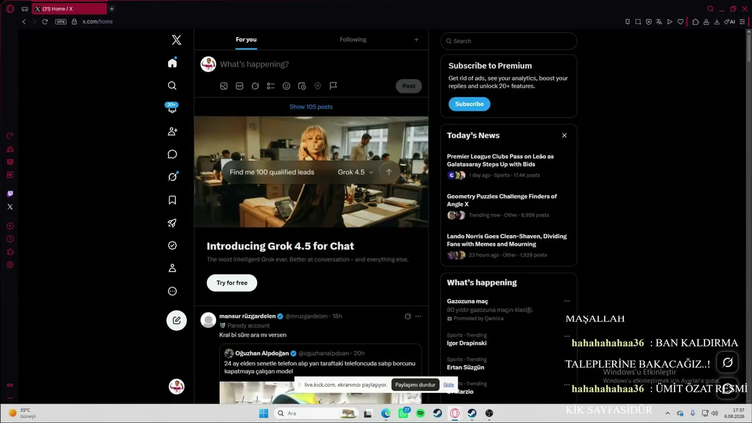
Task: Click the account avatar at sidebar bottom
Action: (176, 386)
